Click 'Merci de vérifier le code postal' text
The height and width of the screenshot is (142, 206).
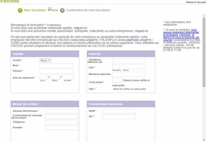[129, 89]
